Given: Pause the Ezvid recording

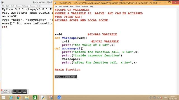Looking at the screenshot, I should pyautogui.click(x=15, y=91).
